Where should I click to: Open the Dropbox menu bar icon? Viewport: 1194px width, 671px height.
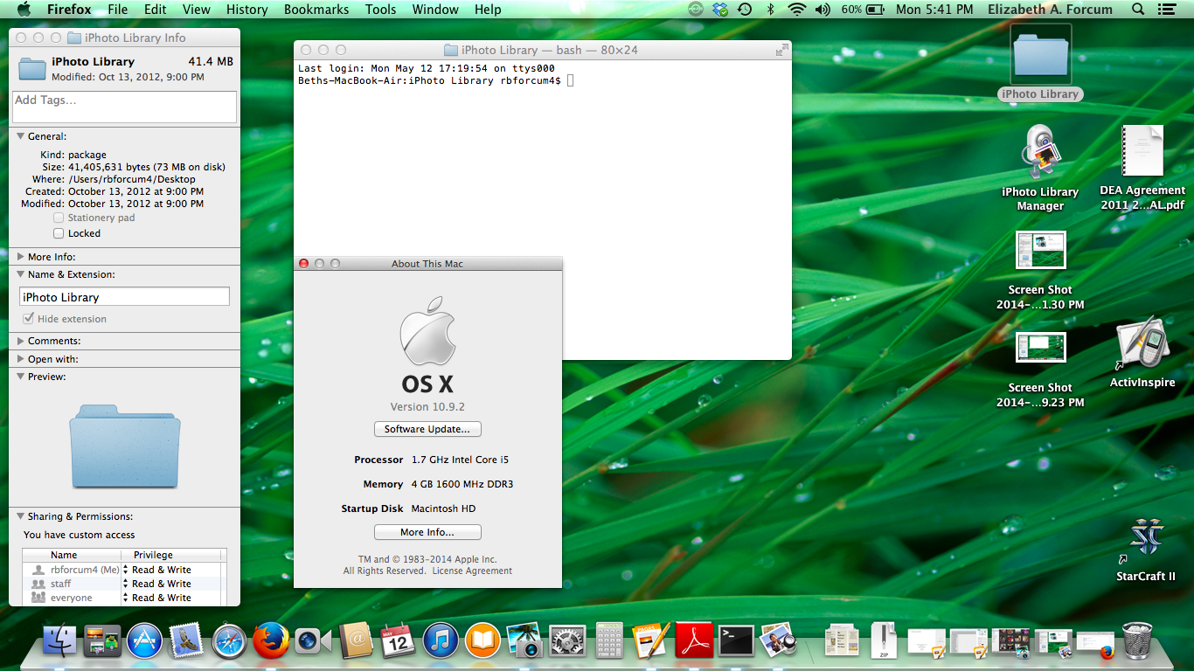tap(720, 10)
